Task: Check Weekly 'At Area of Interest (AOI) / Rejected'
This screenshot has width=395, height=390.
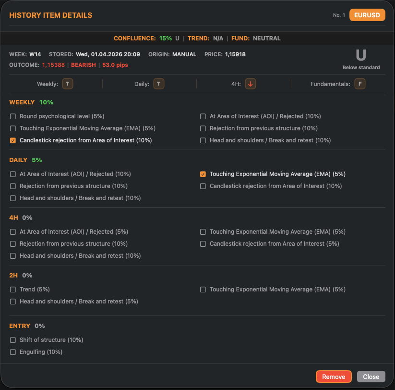Action: (203, 116)
